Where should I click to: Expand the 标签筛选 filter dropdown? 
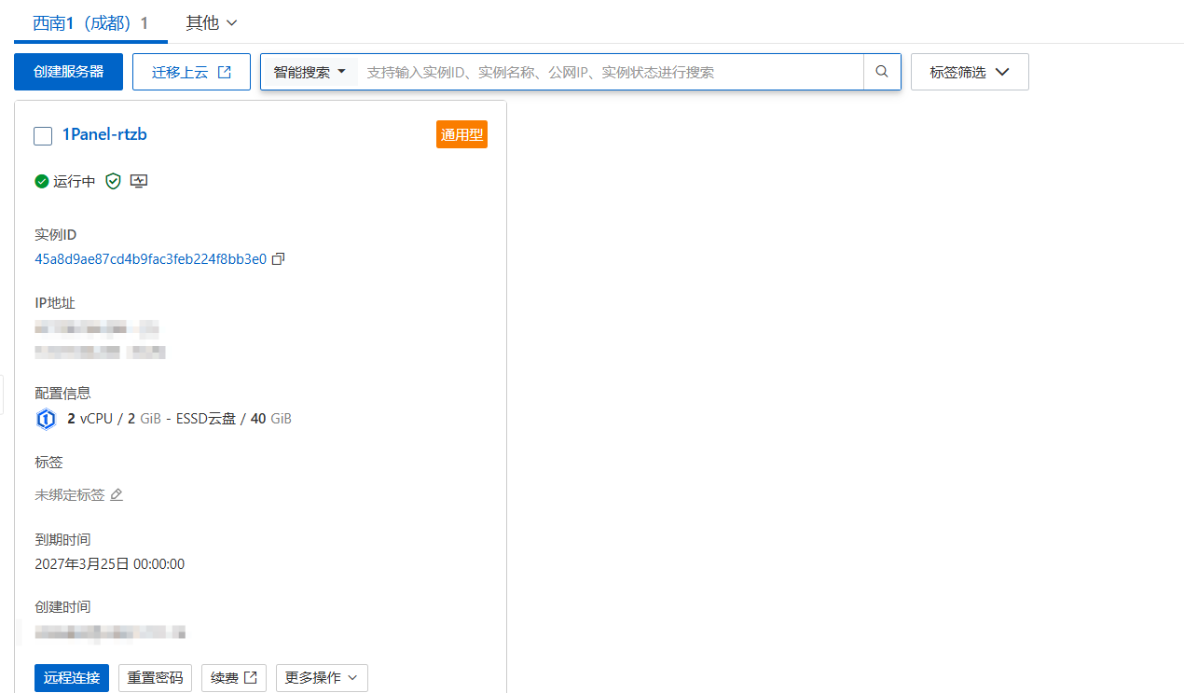click(x=970, y=72)
